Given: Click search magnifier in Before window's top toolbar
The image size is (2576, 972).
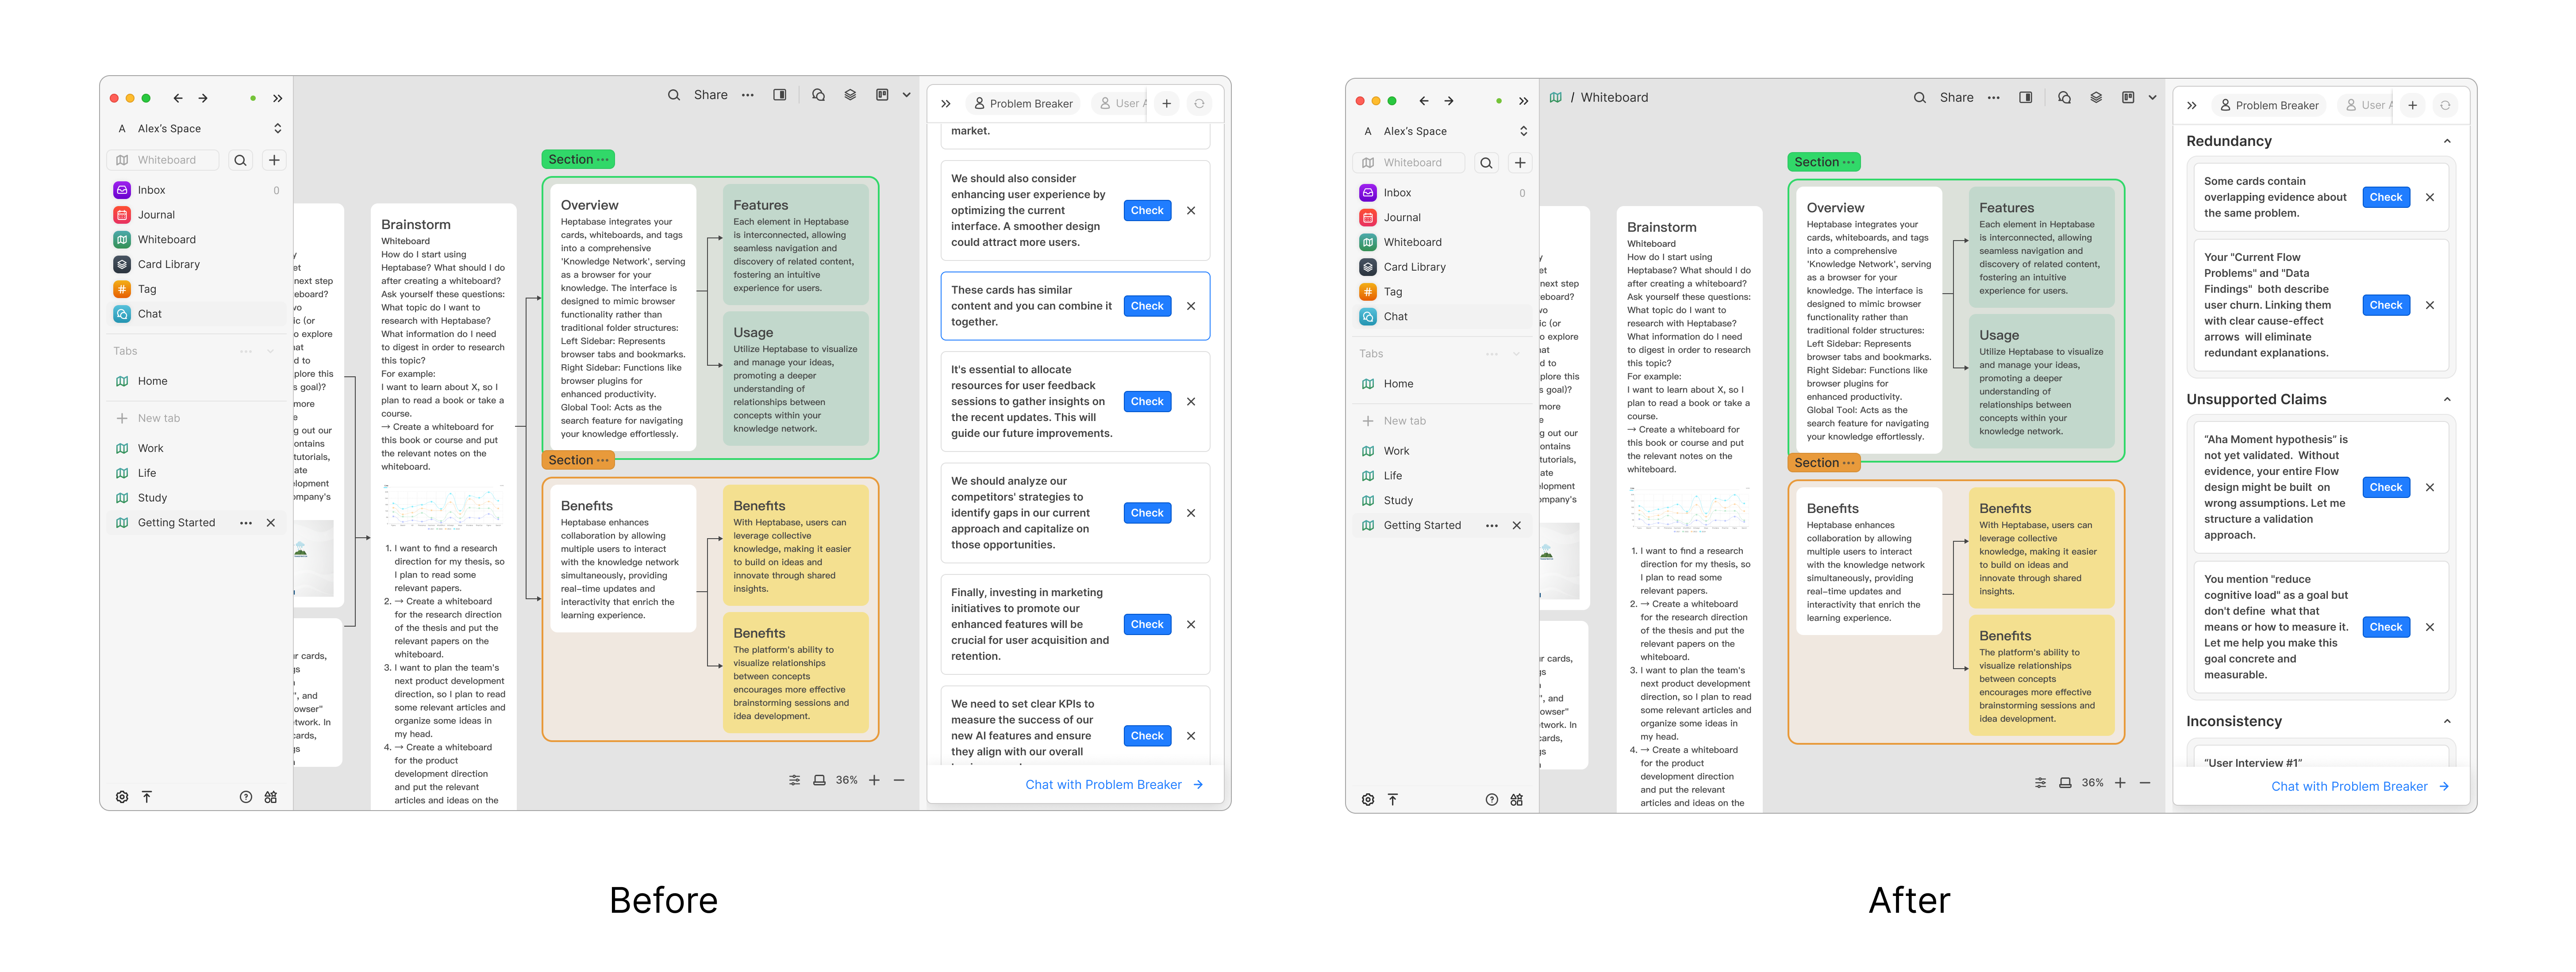Looking at the screenshot, I should (x=674, y=96).
